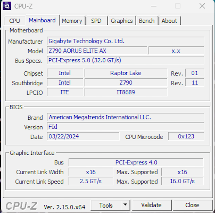215x213 pixels.
Task: Select the IT8689 LPCIO value
Action: [x=126, y=92]
